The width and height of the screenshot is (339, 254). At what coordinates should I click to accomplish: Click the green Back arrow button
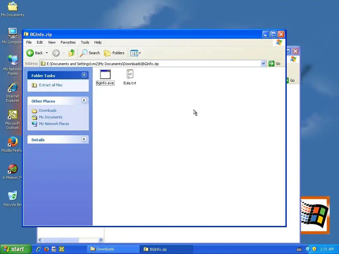(30, 53)
